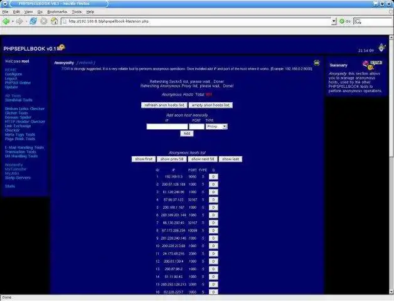Click the refresh link beside Anonymity heading
The width and height of the screenshot is (394, 301).
(86, 63)
